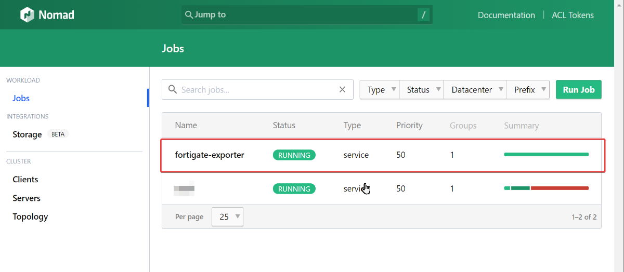
Task: Click RUNNING status badge of fortigate-exporter
Action: coord(294,155)
